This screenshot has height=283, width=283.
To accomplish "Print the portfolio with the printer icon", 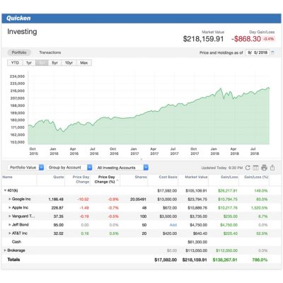I will tap(264, 168).
